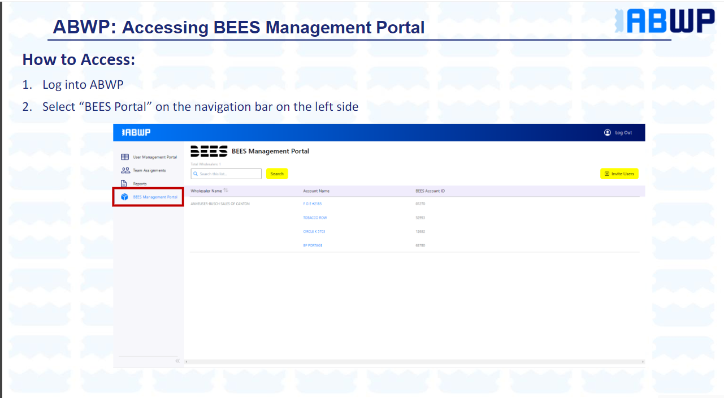Focus the "Search this list..." field
Screen dimensions: 724x398
[226, 174]
